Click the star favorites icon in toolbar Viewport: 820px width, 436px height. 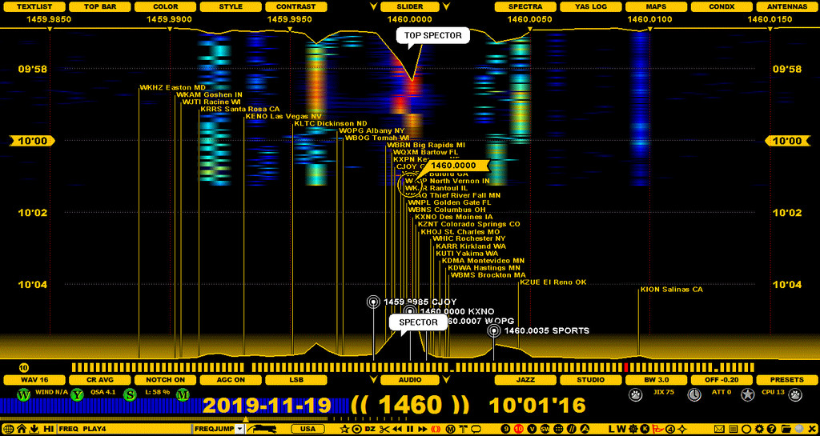click(344, 429)
